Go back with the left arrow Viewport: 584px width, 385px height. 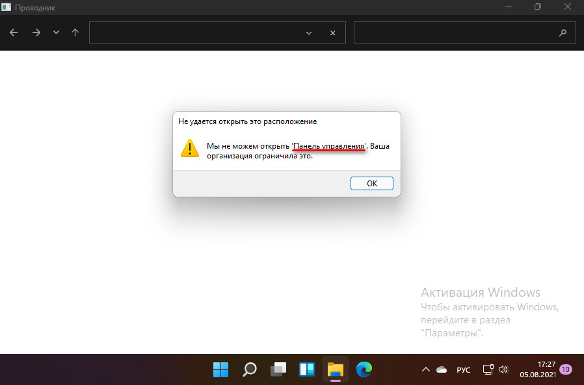coord(14,32)
